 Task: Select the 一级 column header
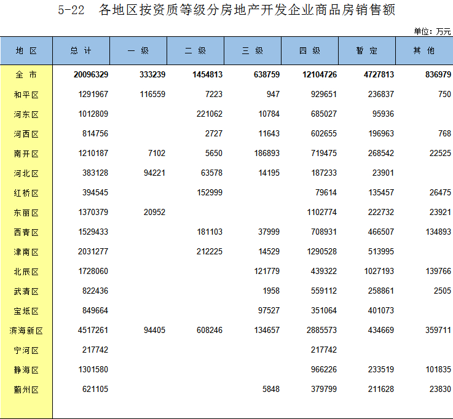pos(138,51)
